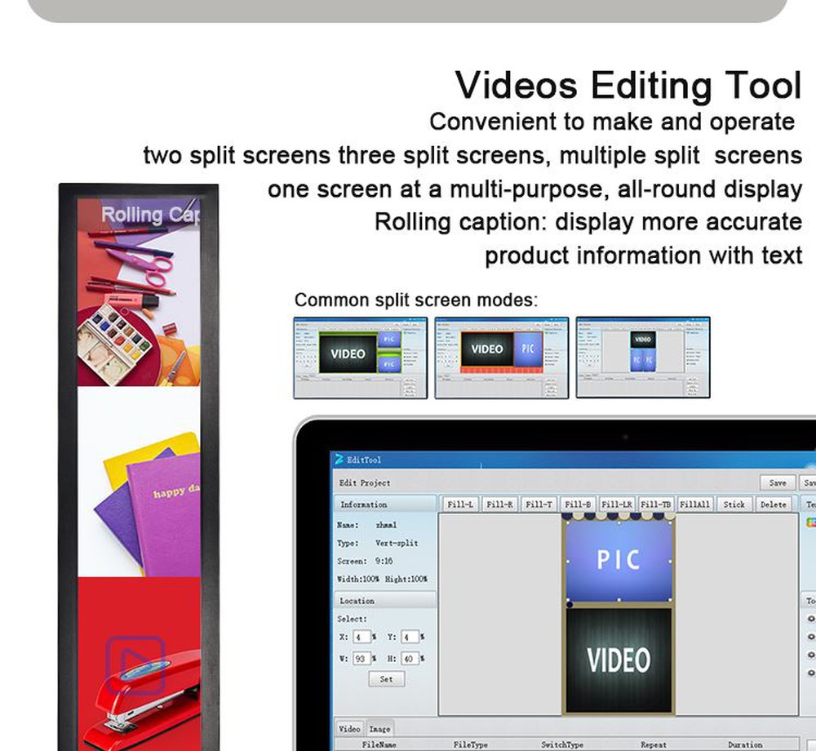
Task: Switch to the Image tab
Action: 379,728
